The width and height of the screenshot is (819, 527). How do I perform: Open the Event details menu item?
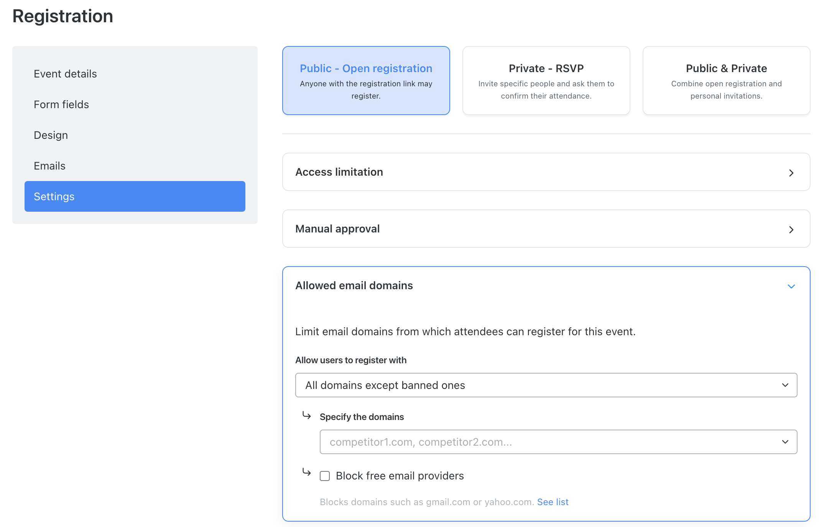[x=65, y=74]
